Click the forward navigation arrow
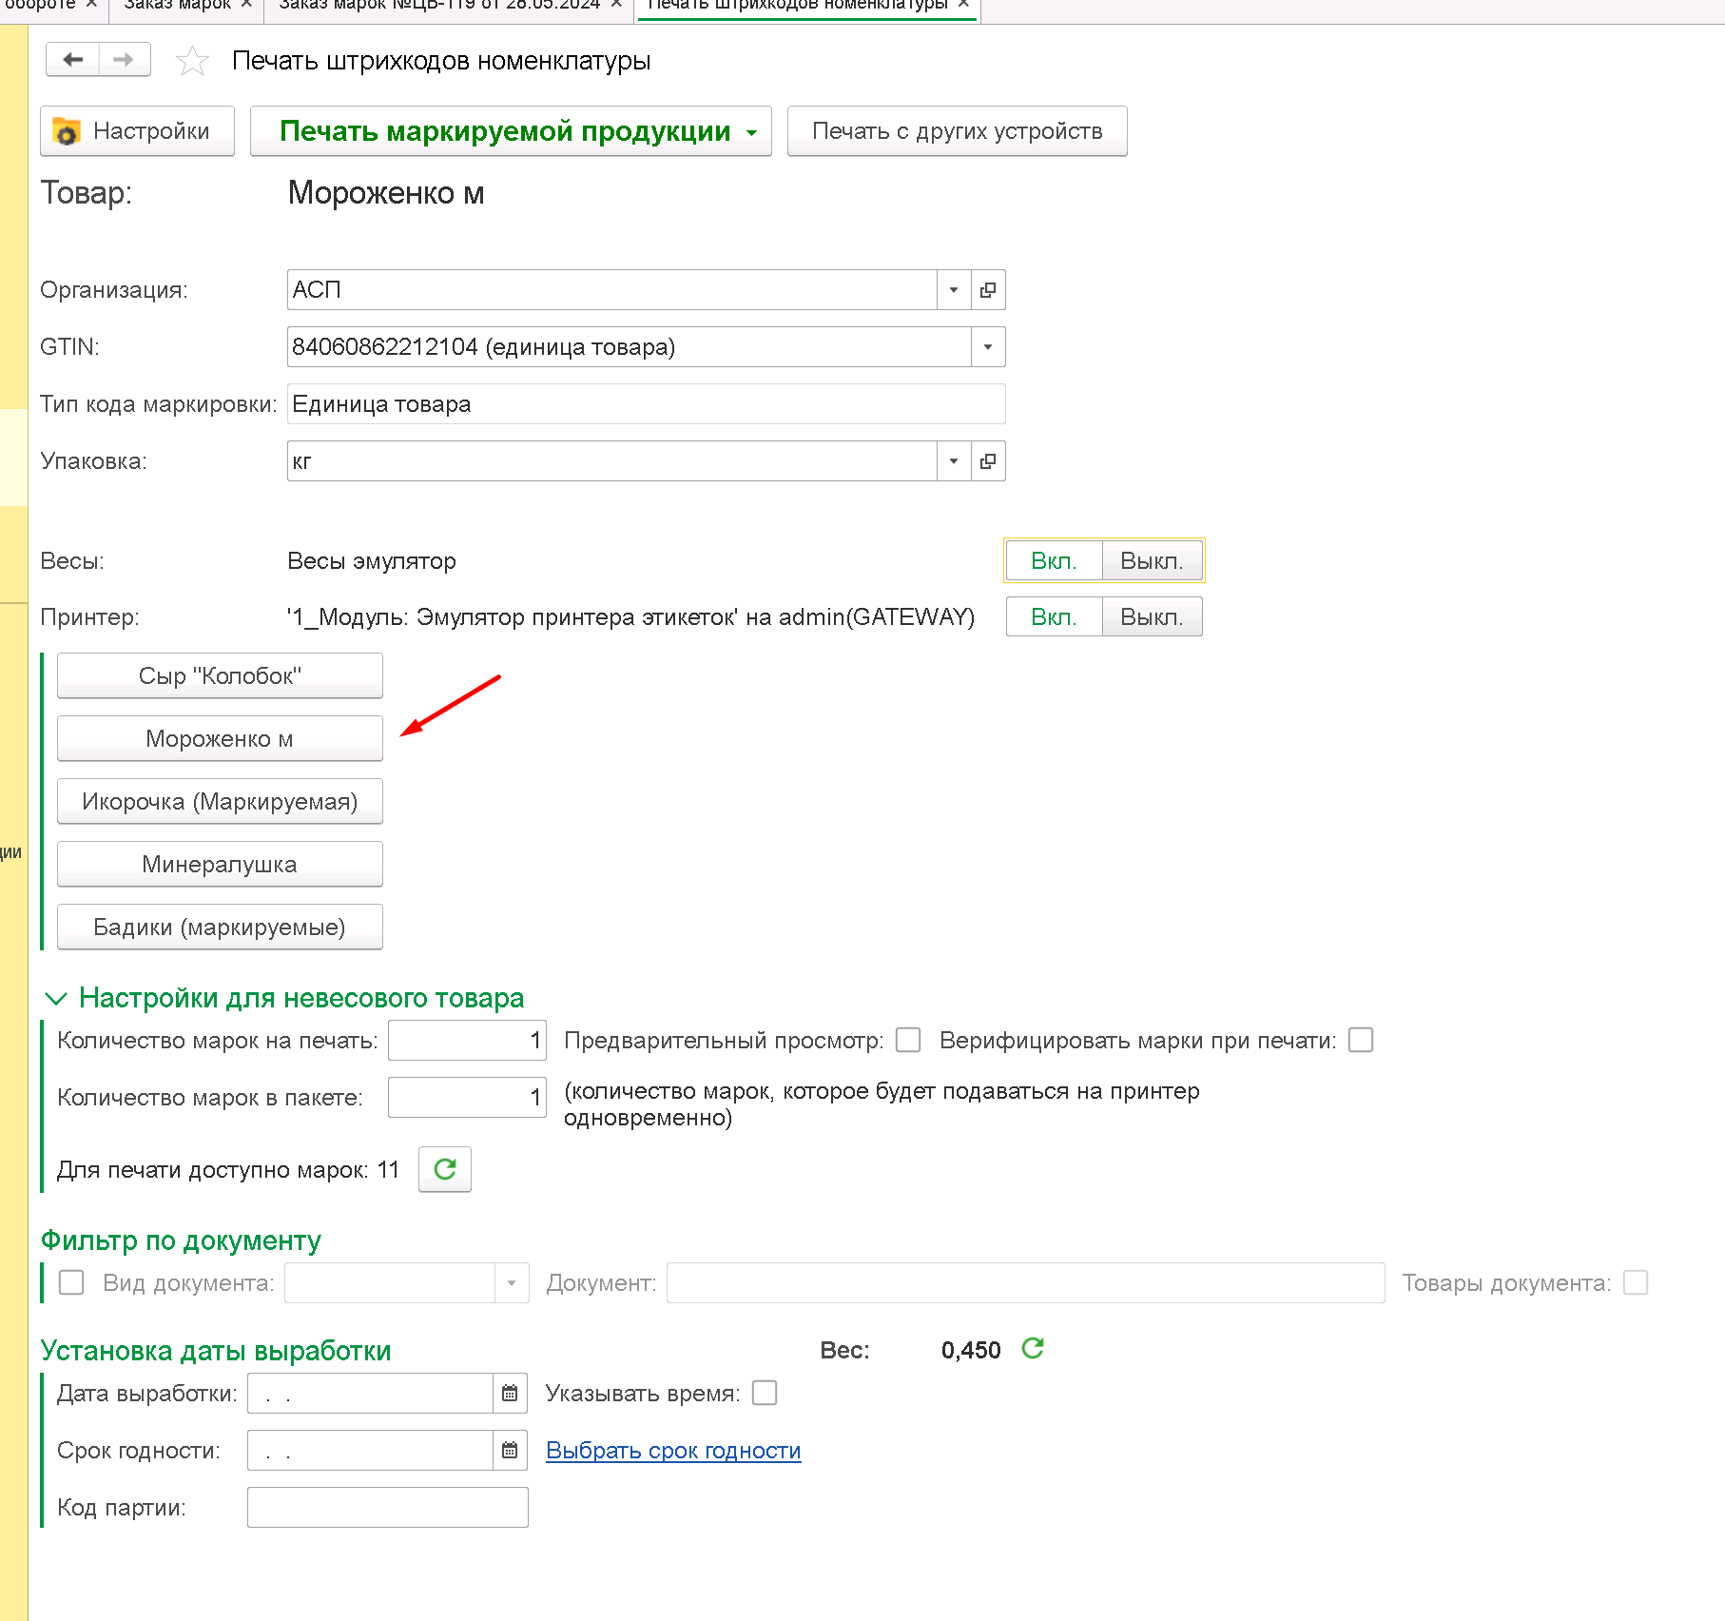Screen dimensions: 1725x1621 coord(125,60)
